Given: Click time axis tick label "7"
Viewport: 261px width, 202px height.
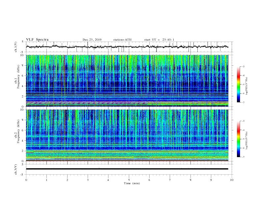Looking at the screenshot, I should point(170,180).
